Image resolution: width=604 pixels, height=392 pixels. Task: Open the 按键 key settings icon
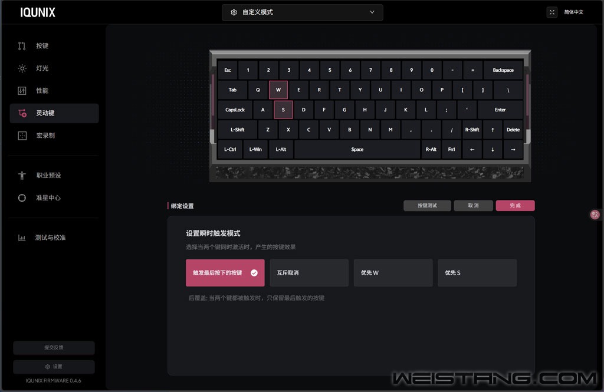[x=22, y=46]
